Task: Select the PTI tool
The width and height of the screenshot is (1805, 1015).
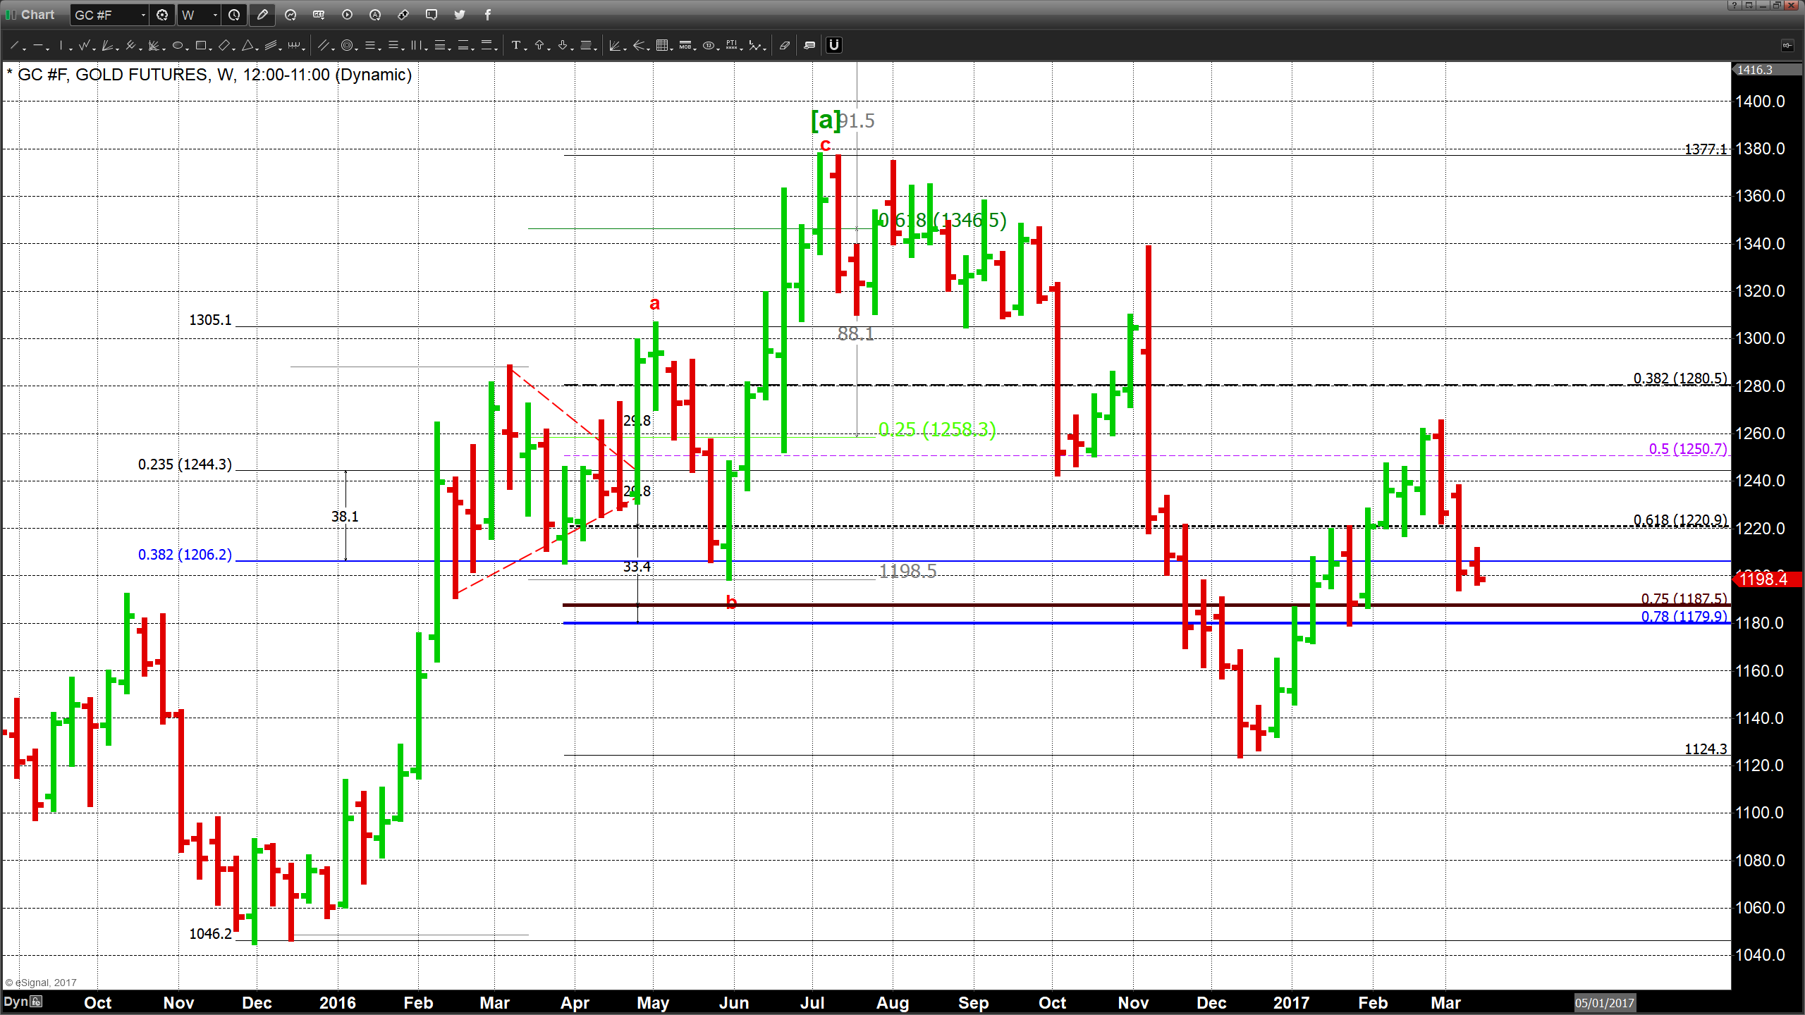Action: coord(732,46)
